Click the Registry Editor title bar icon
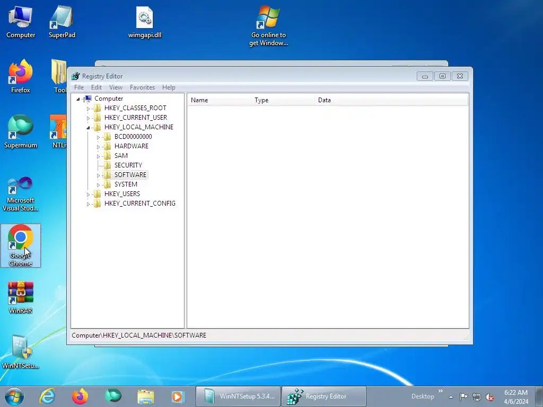This screenshot has height=407, width=543. point(75,76)
